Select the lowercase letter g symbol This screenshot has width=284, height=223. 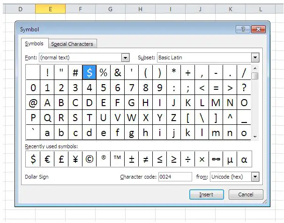pyautogui.click(x=132, y=132)
